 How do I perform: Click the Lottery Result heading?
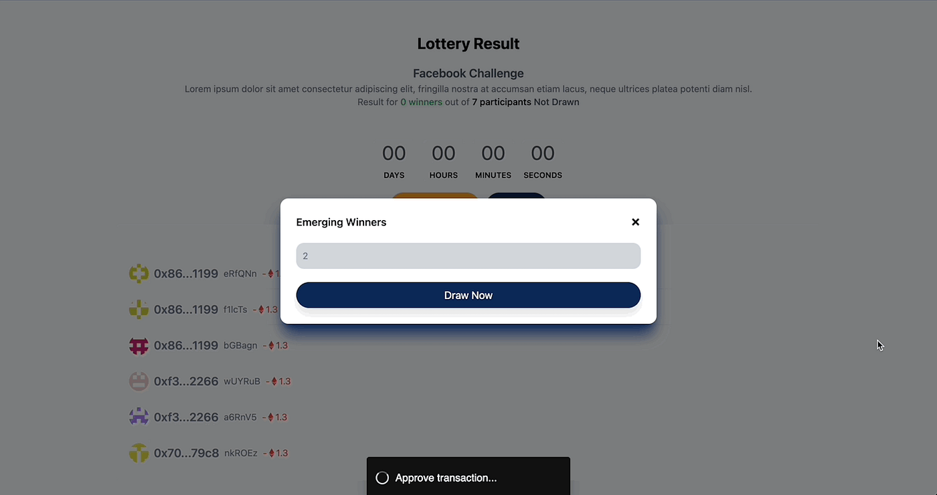click(x=468, y=44)
